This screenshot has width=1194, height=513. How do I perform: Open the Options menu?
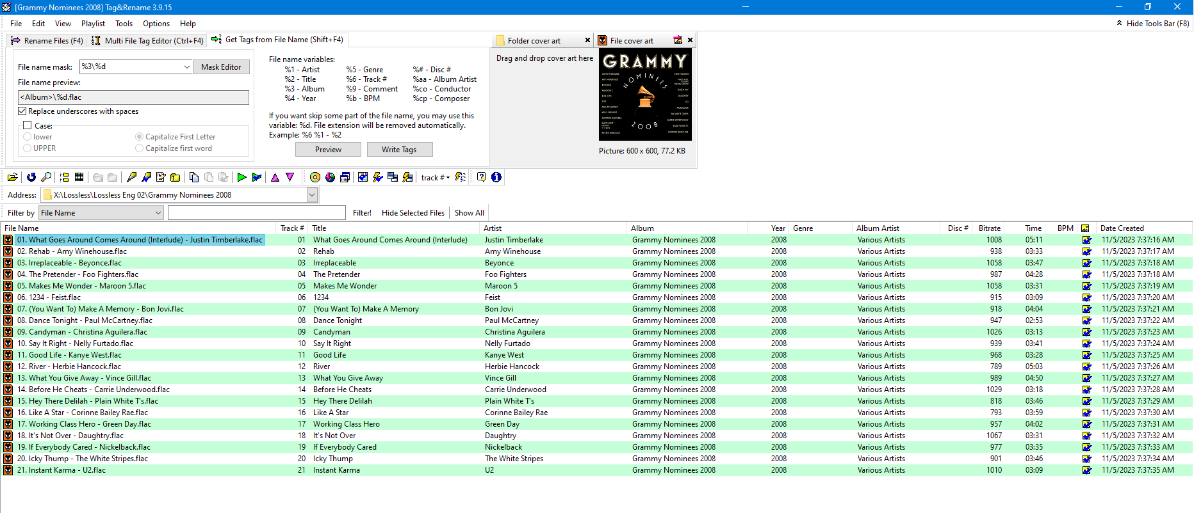point(156,24)
